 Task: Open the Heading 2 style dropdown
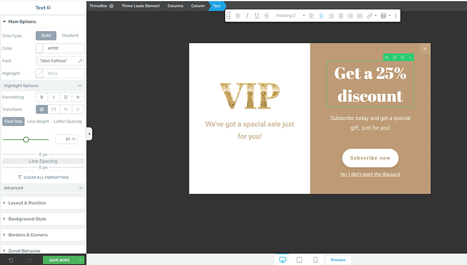click(x=290, y=16)
